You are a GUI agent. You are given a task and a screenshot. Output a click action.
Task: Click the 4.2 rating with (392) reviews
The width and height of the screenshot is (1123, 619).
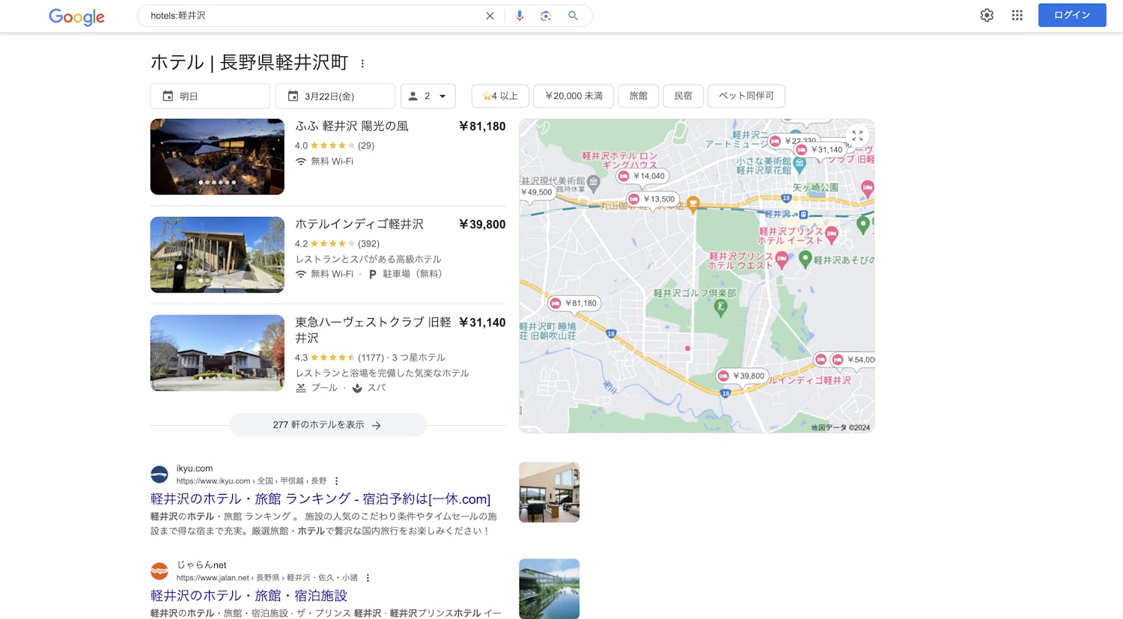tap(337, 243)
